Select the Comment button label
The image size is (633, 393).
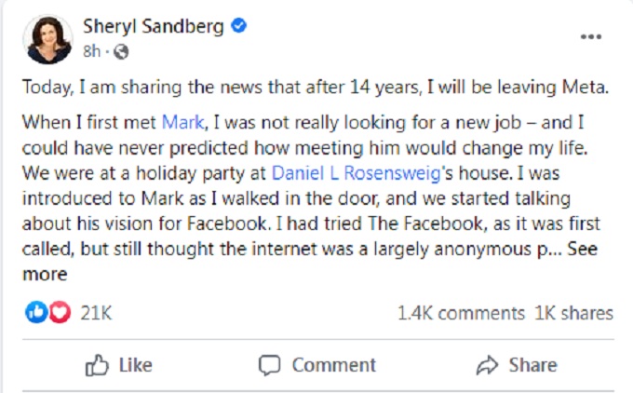[334, 365]
